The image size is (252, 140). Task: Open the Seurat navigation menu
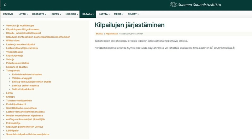(133, 14)
